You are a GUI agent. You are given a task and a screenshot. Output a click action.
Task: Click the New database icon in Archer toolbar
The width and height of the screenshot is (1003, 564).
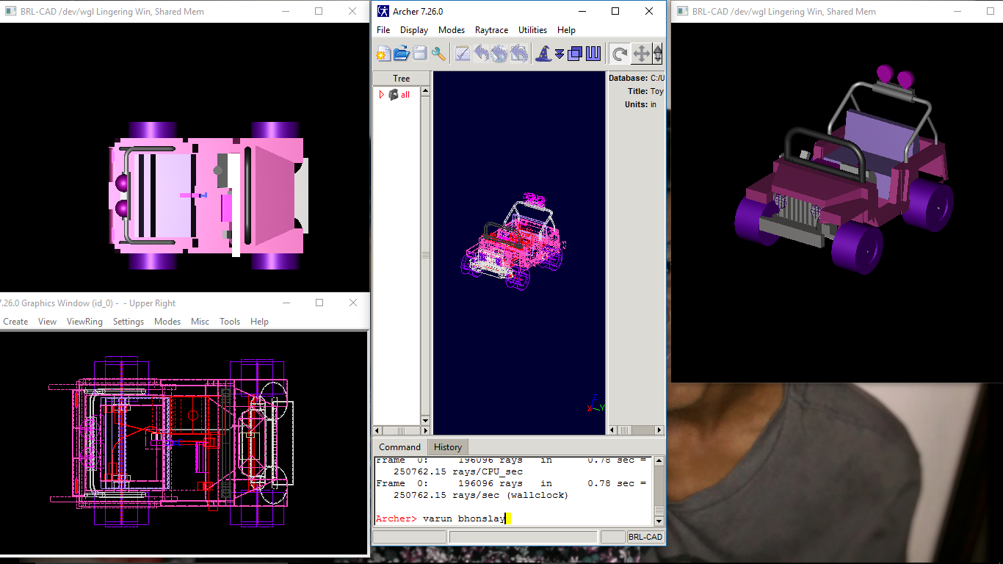383,54
